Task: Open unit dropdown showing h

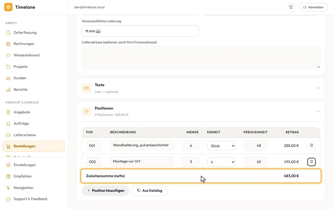Action: point(221,162)
